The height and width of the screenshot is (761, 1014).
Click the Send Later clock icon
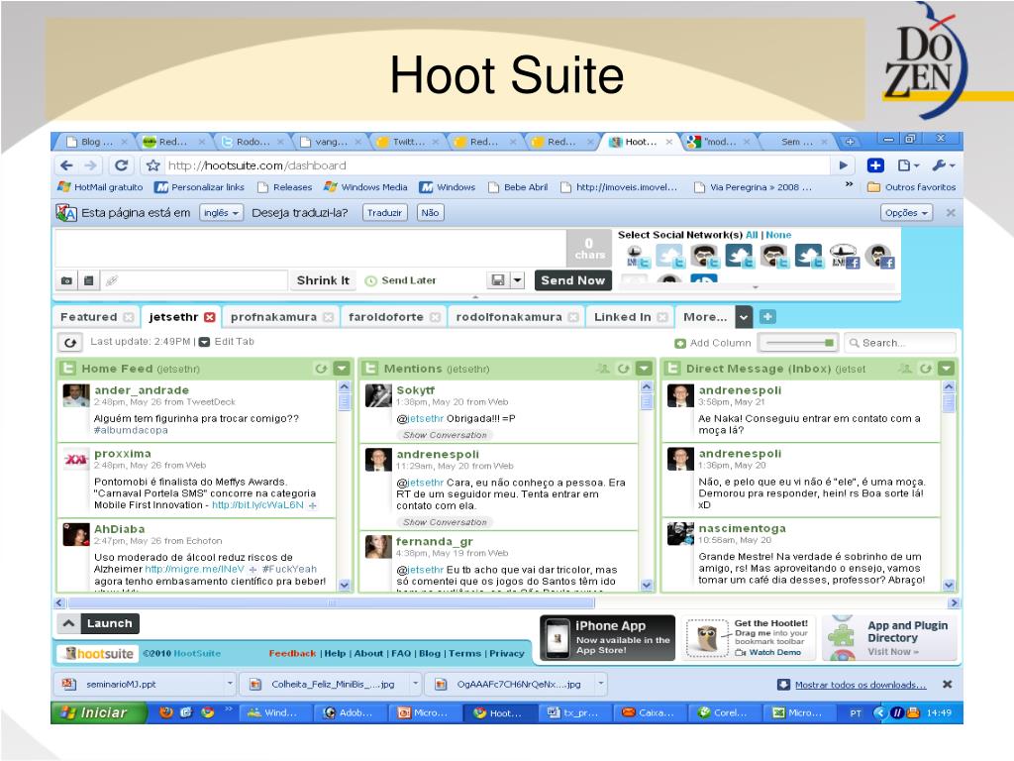(x=371, y=280)
